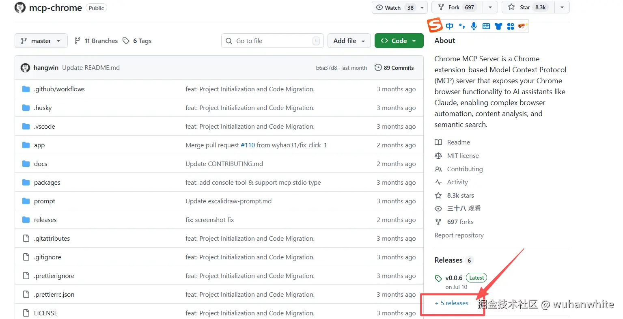Open the green Code dropdown button

pyautogui.click(x=399, y=41)
